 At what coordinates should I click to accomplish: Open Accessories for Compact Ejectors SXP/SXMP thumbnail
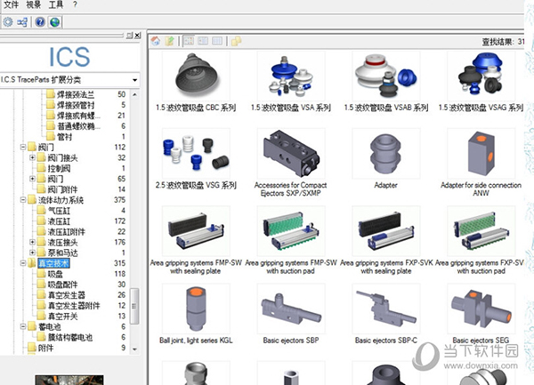[x=291, y=154]
